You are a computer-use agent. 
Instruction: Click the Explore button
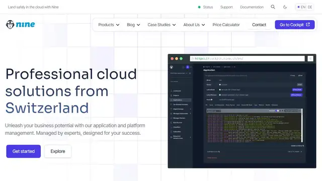pos(58,151)
